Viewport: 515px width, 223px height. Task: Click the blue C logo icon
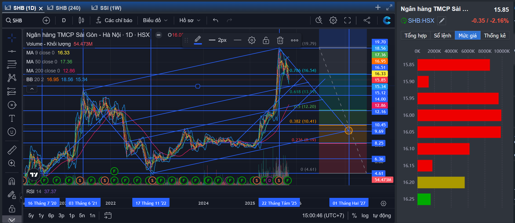387,20
